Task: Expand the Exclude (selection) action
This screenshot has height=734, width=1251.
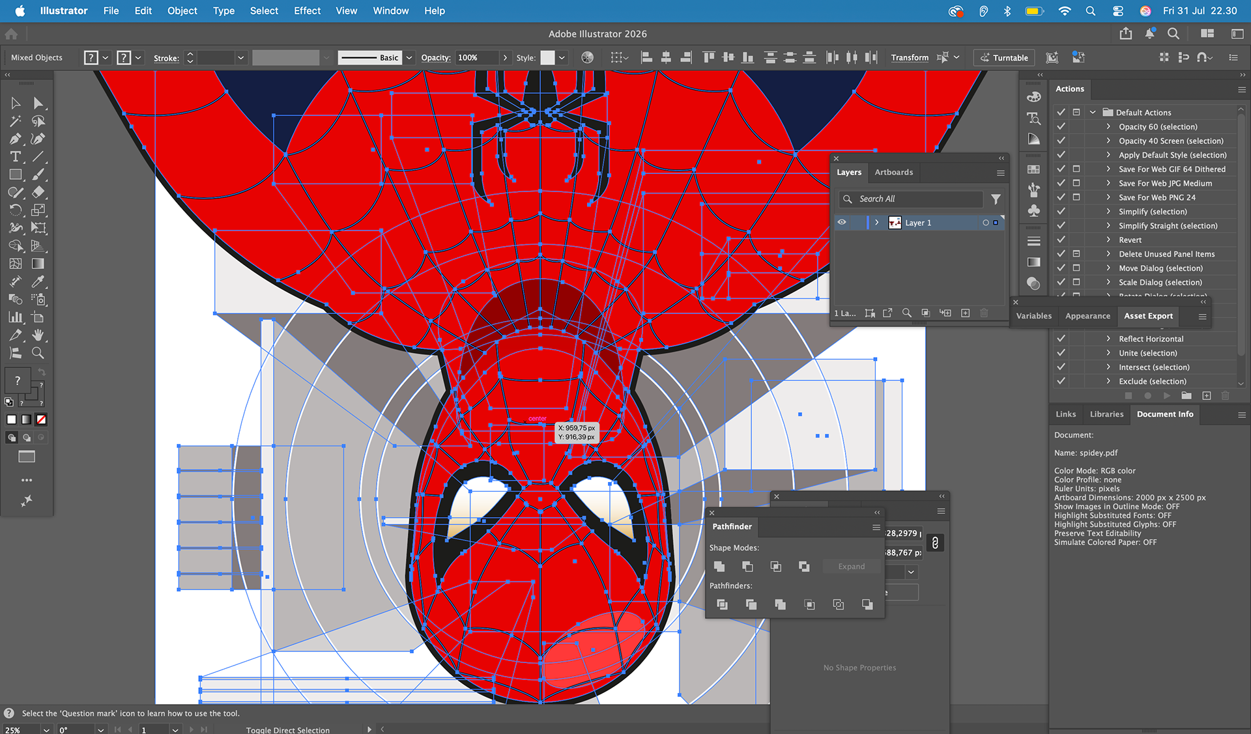Action: pyautogui.click(x=1108, y=382)
